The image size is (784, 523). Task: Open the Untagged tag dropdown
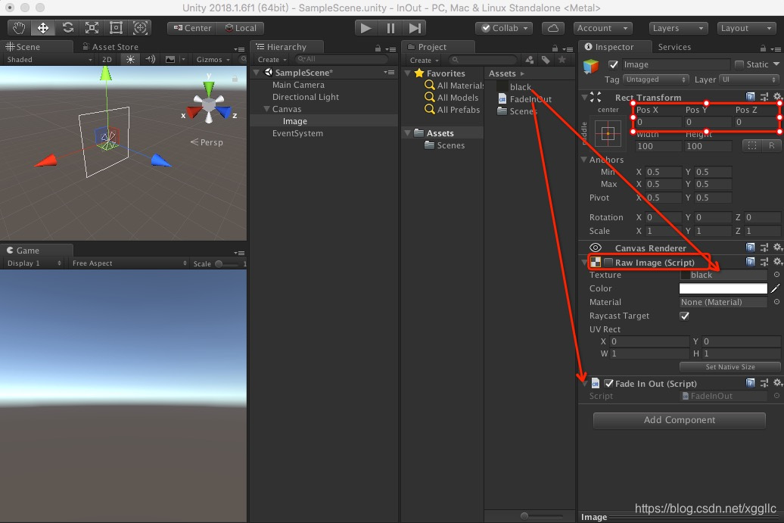point(654,79)
